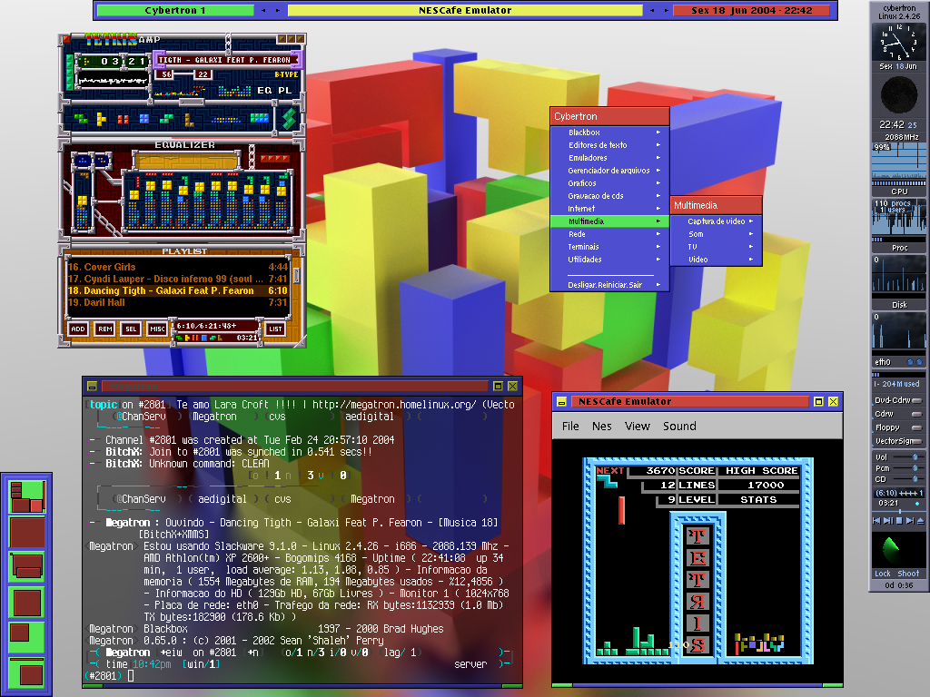Screen dimensions: 930x697
Task: Expand the Emuladores submenu arrow
Action: pyautogui.click(x=658, y=158)
